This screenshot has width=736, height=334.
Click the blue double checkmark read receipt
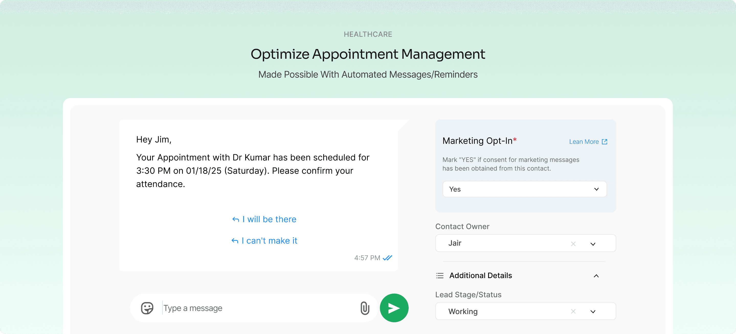click(387, 258)
